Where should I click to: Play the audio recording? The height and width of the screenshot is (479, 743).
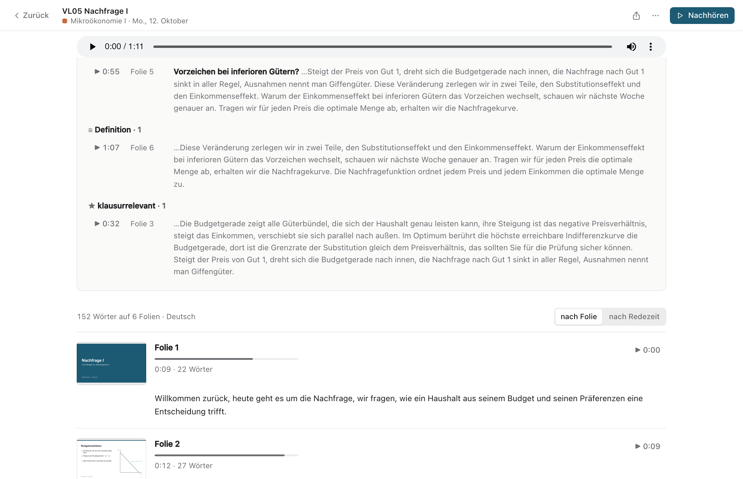pyautogui.click(x=93, y=47)
